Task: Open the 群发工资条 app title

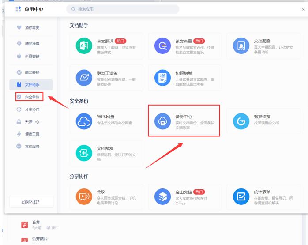Action: 107,73
